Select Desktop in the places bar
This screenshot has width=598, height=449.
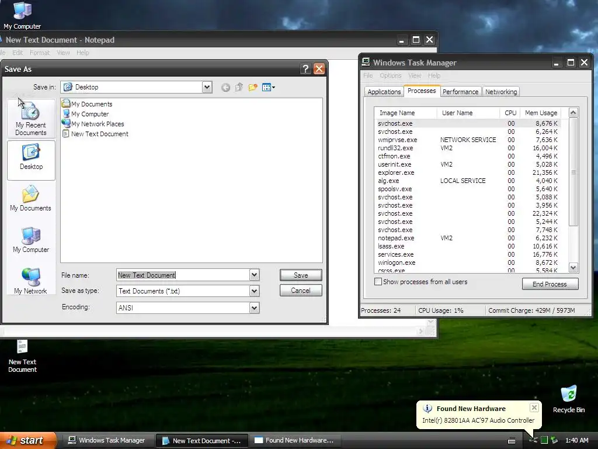coord(31,160)
